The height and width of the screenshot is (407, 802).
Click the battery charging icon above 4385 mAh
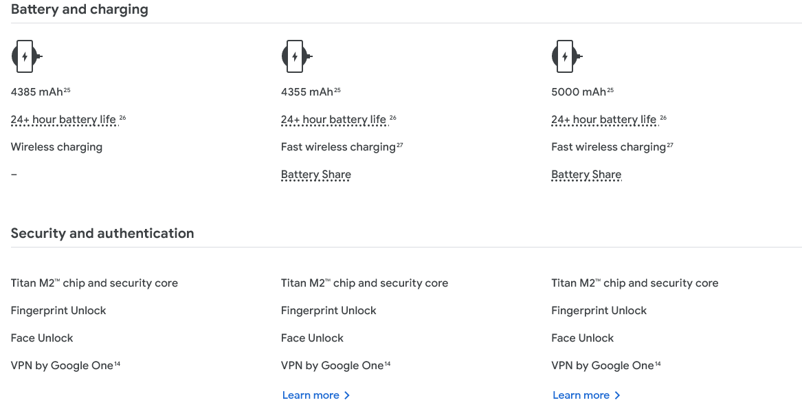tap(27, 56)
